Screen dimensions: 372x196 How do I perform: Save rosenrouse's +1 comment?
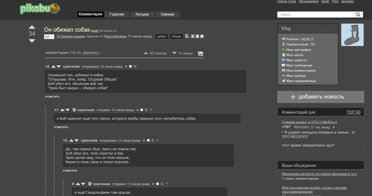coord(146,110)
